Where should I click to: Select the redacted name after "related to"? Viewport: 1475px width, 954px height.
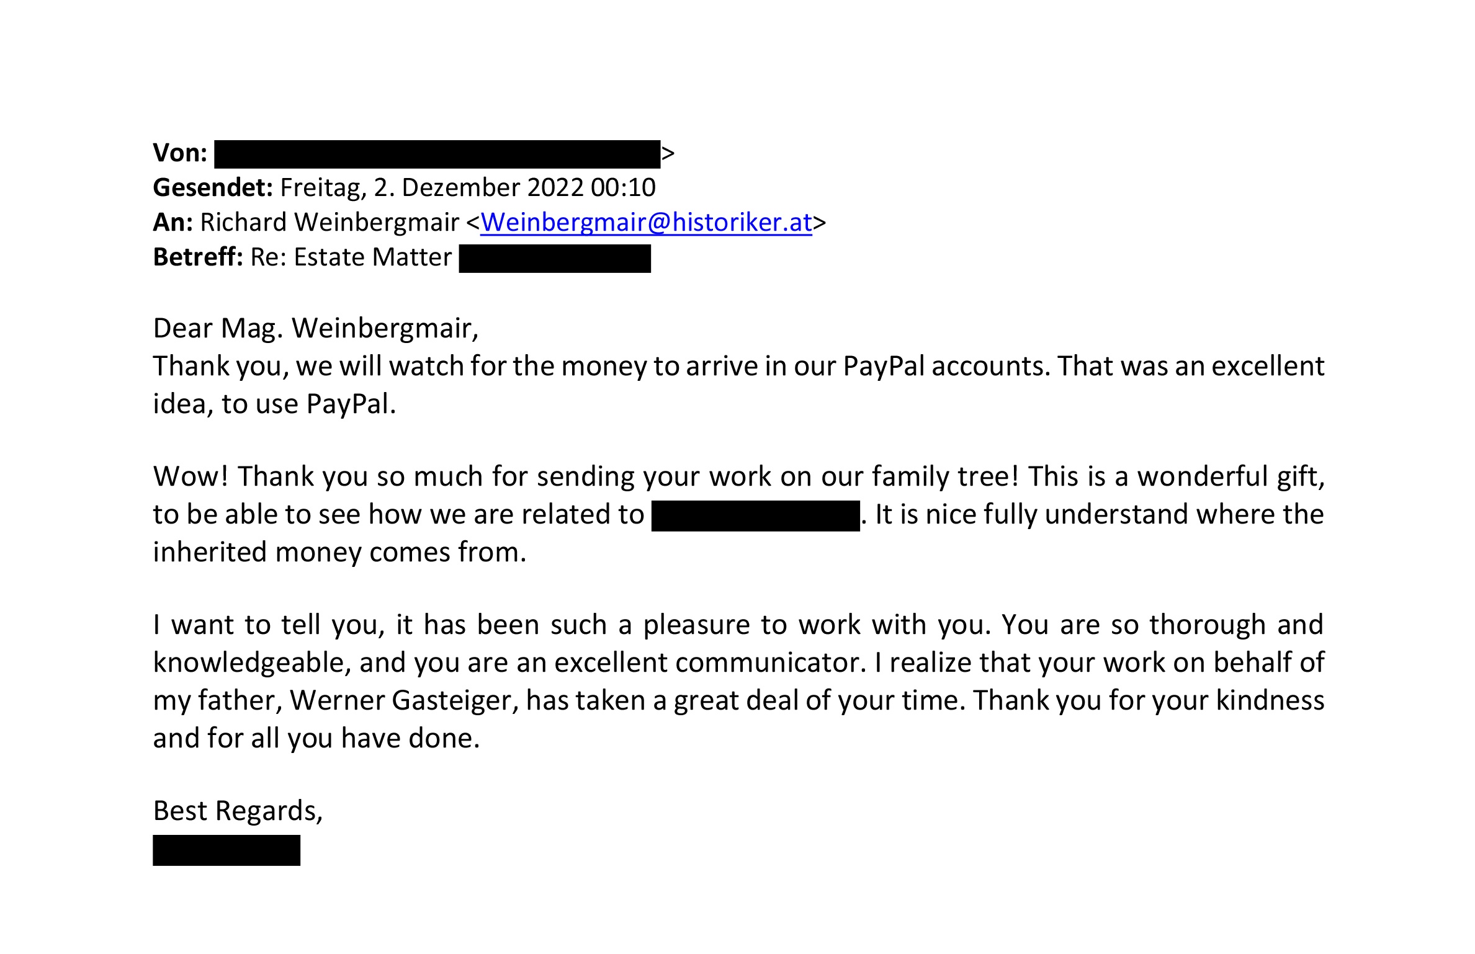(x=755, y=516)
